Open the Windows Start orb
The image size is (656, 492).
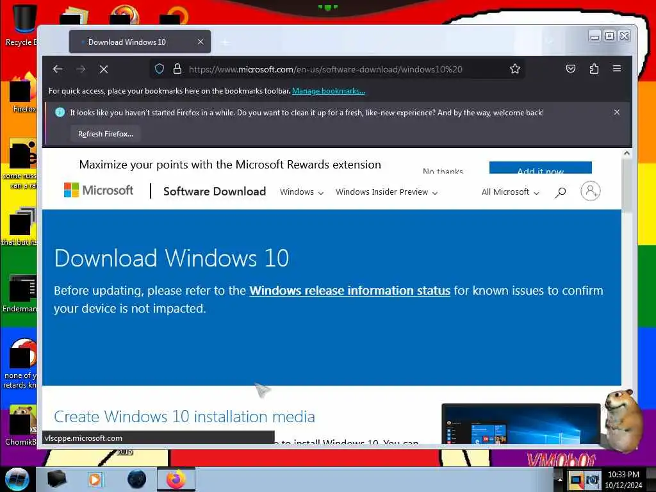tap(17, 479)
